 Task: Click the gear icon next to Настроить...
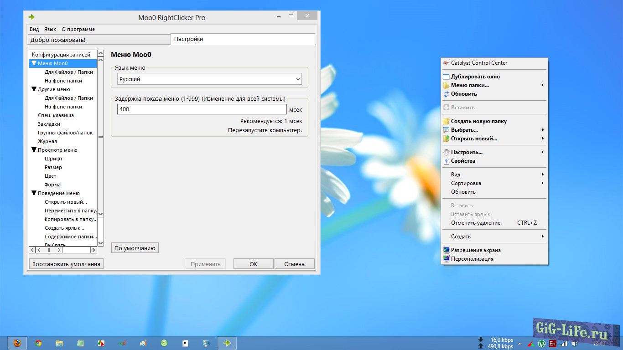[x=446, y=152]
